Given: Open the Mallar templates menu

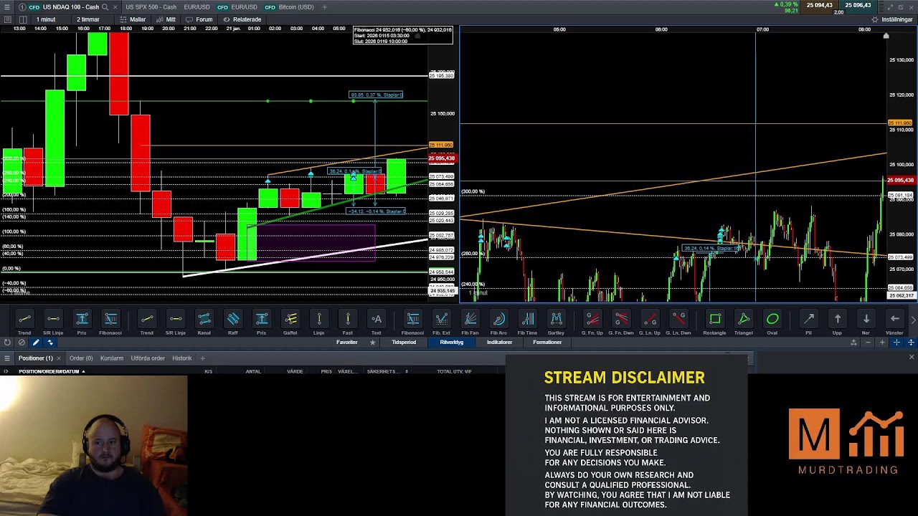Looking at the screenshot, I should click(x=134, y=19).
